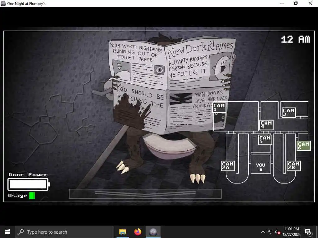Viewport: 318px width, 238px height.
Task: Click the 'Man drinks lava' headline
Action: point(210,99)
